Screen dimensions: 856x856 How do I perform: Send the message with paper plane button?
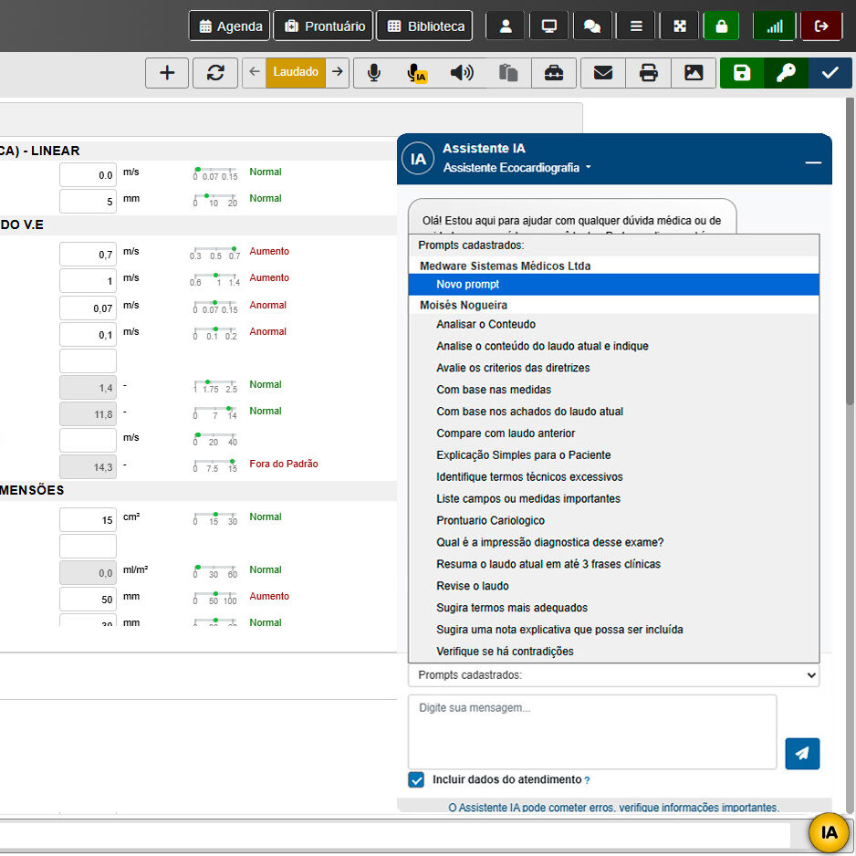click(x=802, y=754)
